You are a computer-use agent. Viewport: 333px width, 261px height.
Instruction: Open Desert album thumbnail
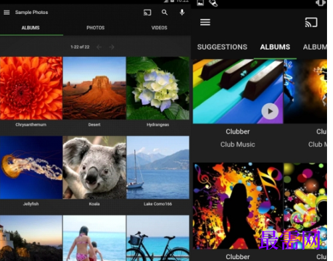click(94, 88)
